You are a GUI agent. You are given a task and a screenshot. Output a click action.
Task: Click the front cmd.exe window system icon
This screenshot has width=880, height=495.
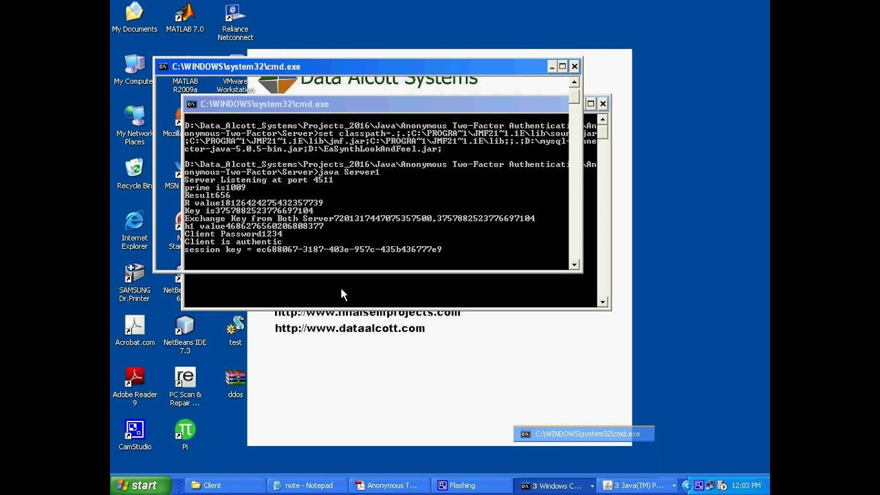(163, 67)
